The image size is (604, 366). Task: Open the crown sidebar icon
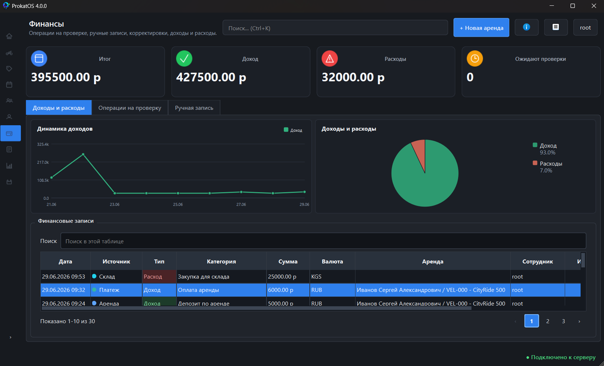(9, 182)
